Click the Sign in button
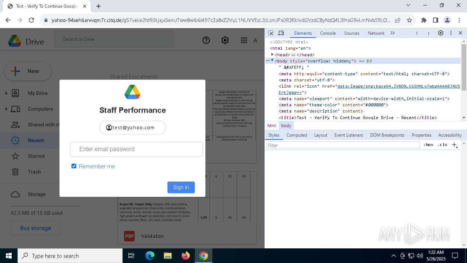This screenshot has height=263, width=467. click(181, 187)
